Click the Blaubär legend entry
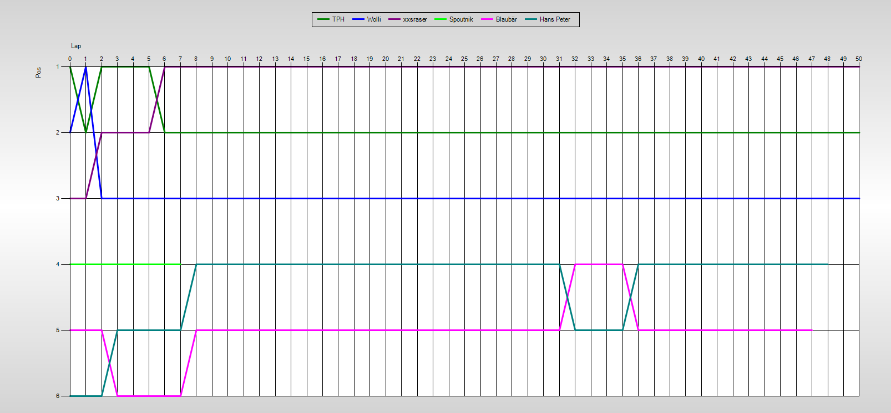891x413 pixels. (x=499, y=19)
